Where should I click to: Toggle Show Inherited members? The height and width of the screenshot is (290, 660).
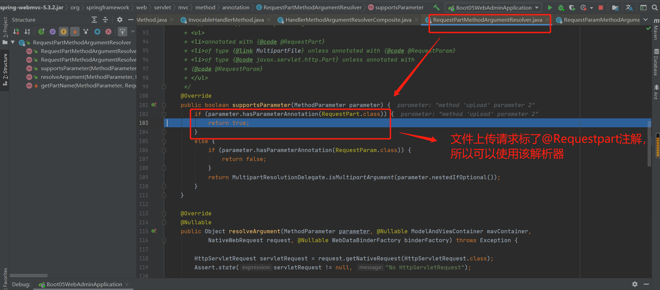coord(41,32)
